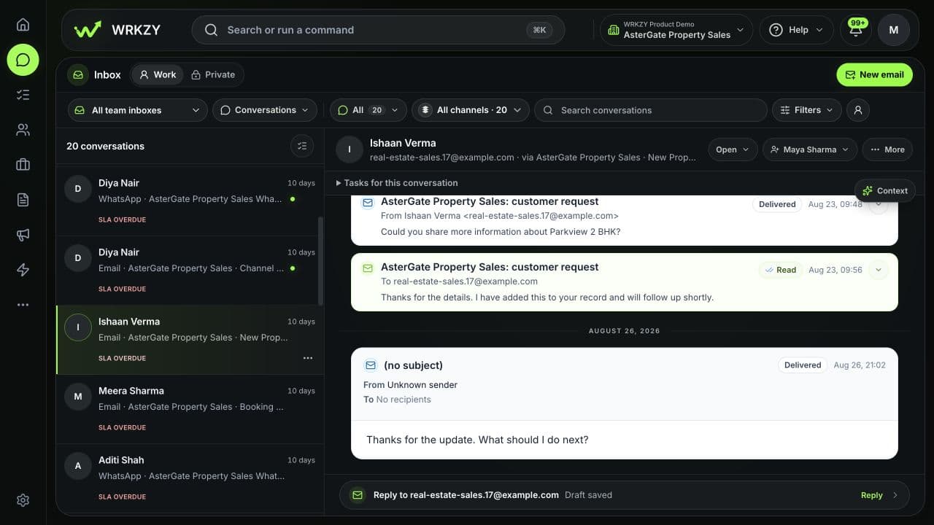Image resolution: width=934 pixels, height=525 pixels.
Task: Click the WRKZY logo
Action: (117, 30)
